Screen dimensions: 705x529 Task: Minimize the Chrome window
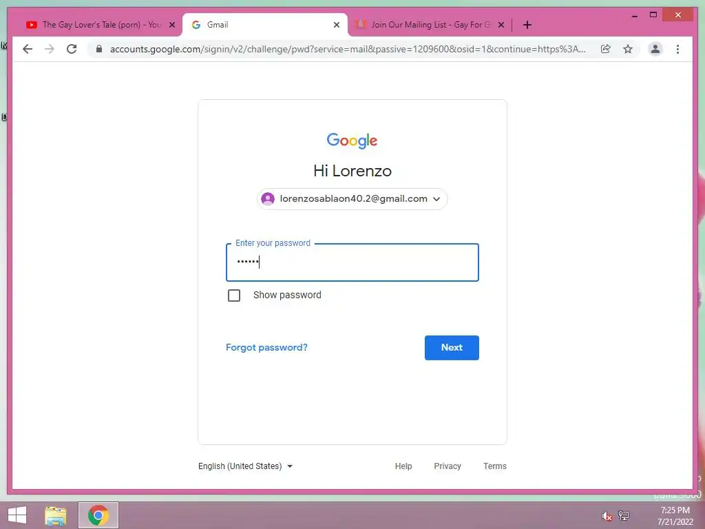pyautogui.click(x=634, y=15)
